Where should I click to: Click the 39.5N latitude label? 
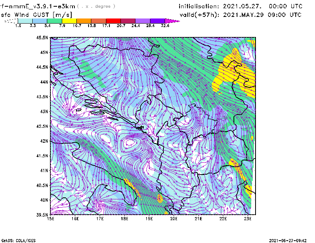pyautogui.click(x=42, y=215)
